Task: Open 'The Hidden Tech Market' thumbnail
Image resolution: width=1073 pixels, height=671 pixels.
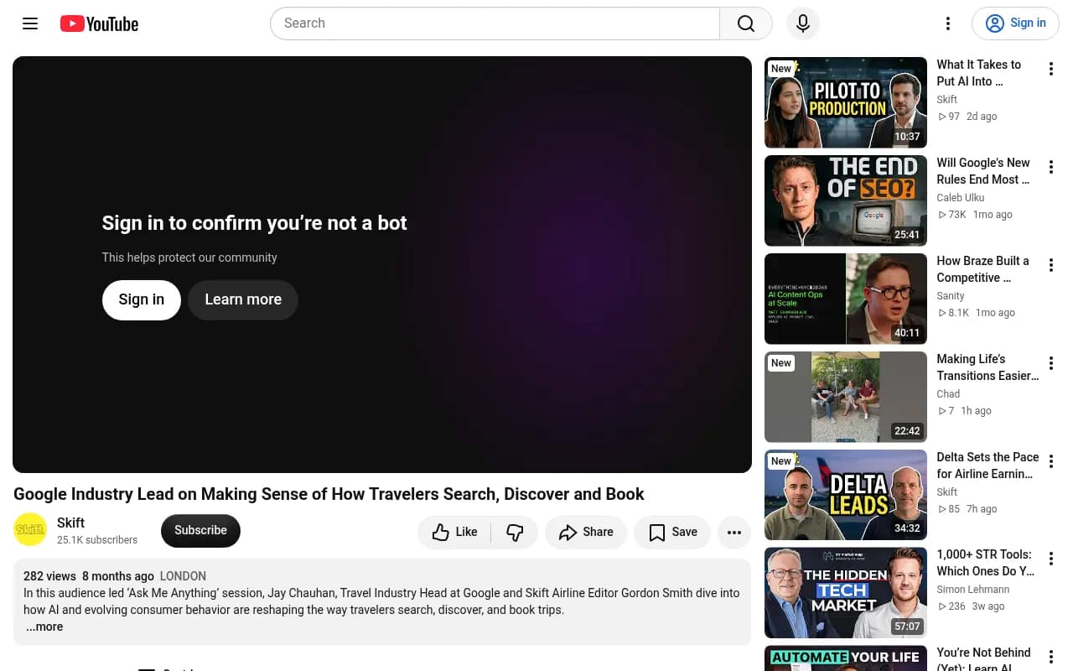Action: 846,593
